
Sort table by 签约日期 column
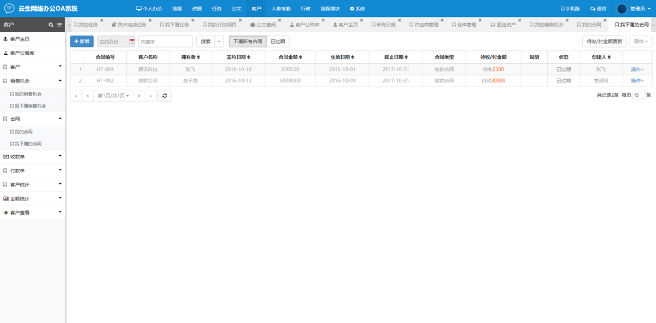(238, 57)
